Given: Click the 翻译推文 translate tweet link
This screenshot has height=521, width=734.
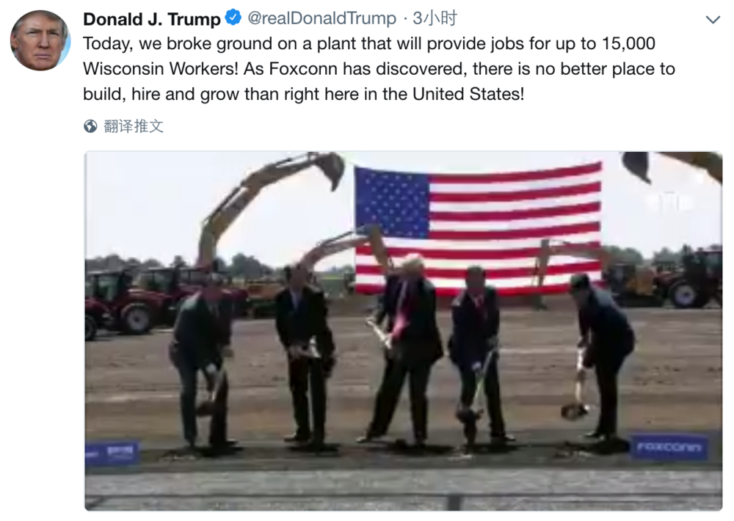Looking at the screenshot, I should tap(134, 126).
